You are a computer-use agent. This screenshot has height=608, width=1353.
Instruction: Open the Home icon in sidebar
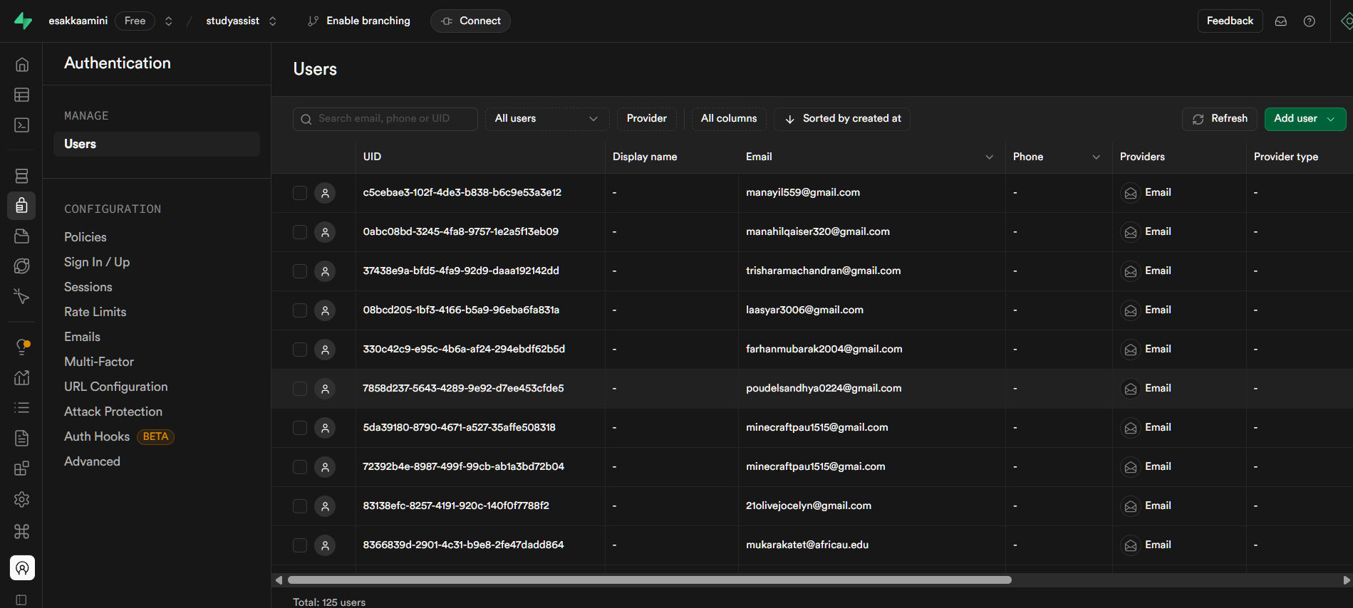pyautogui.click(x=22, y=65)
